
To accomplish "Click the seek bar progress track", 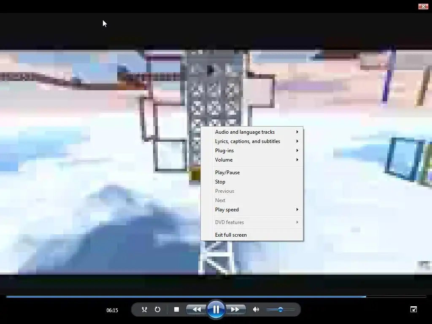I will coord(216,297).
